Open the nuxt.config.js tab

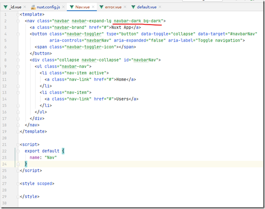coord(48,7)
